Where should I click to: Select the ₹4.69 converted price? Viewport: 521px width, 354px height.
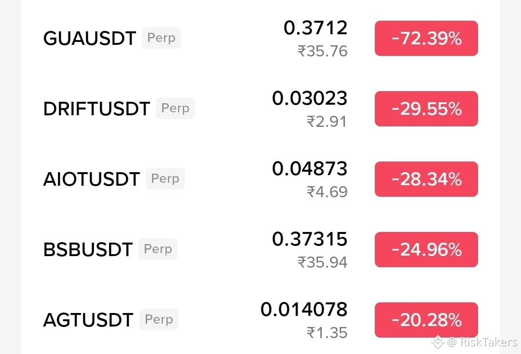(327, 192)
